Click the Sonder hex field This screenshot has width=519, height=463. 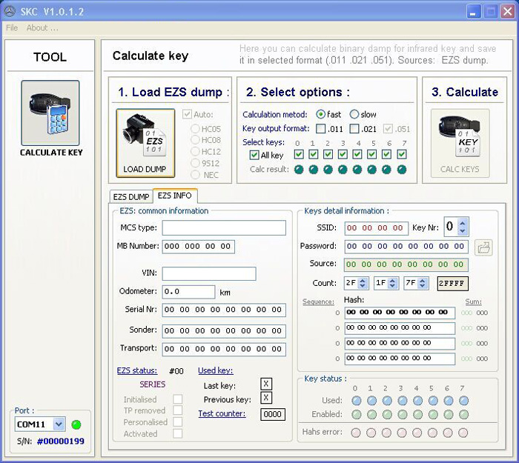[x=224, y=331]
